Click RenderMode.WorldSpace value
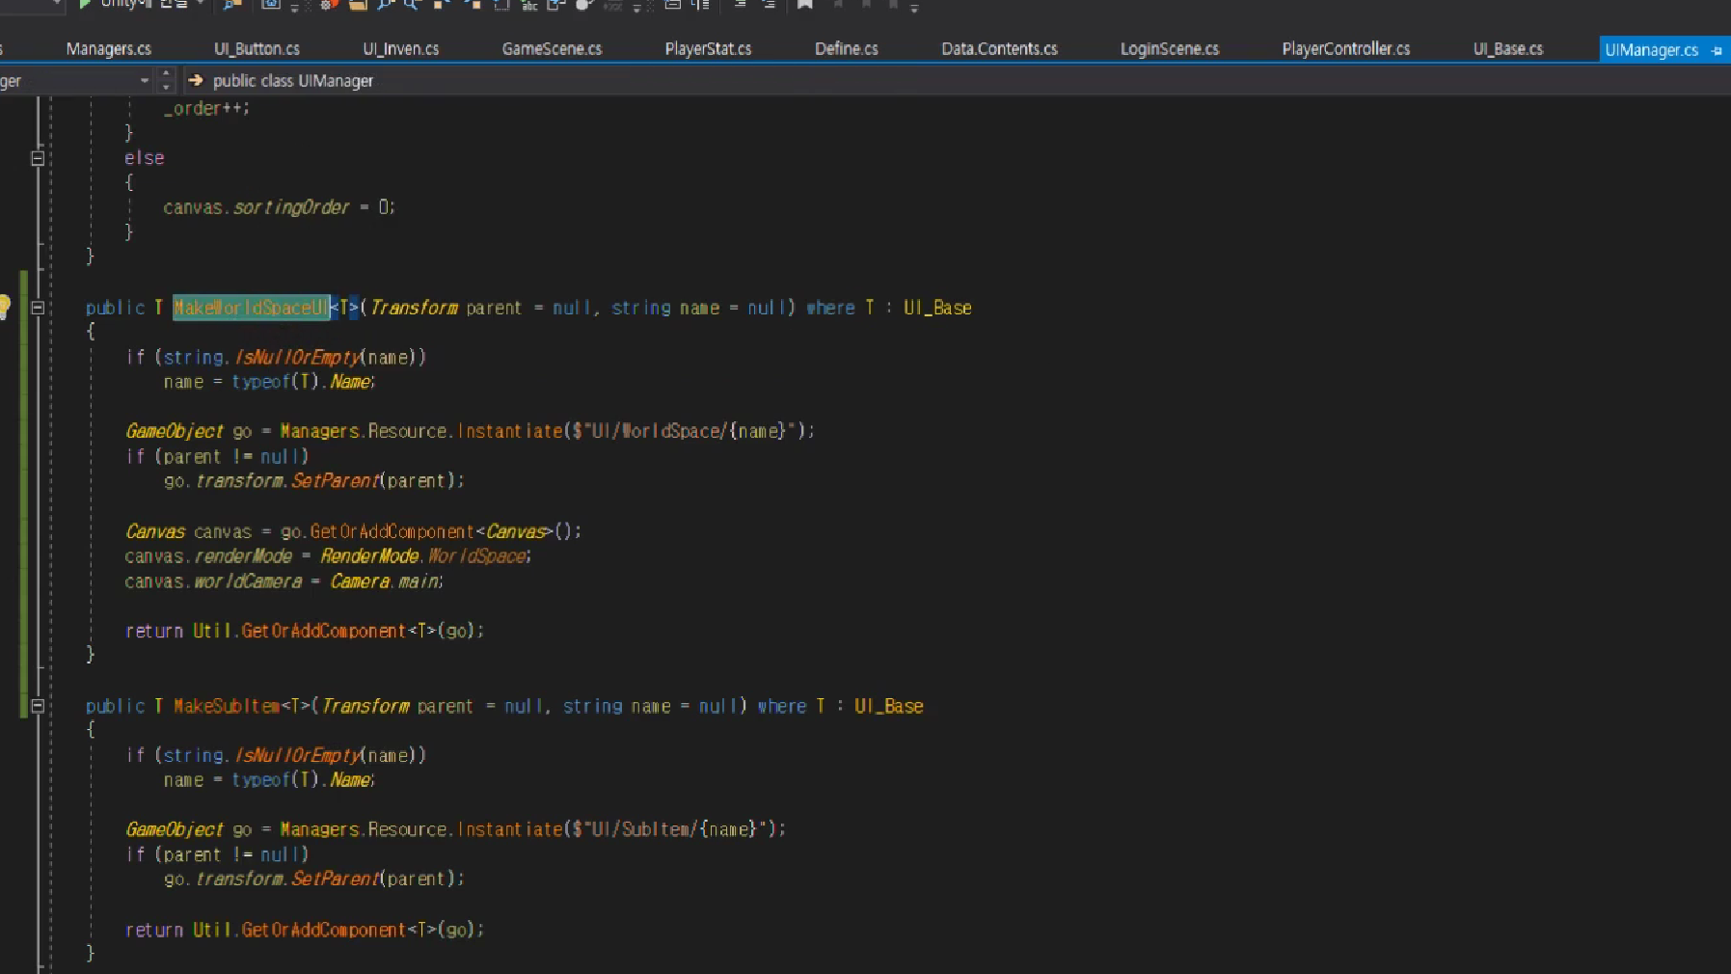Viewport: 1731px width, 974px height. [x=424, y=556]
